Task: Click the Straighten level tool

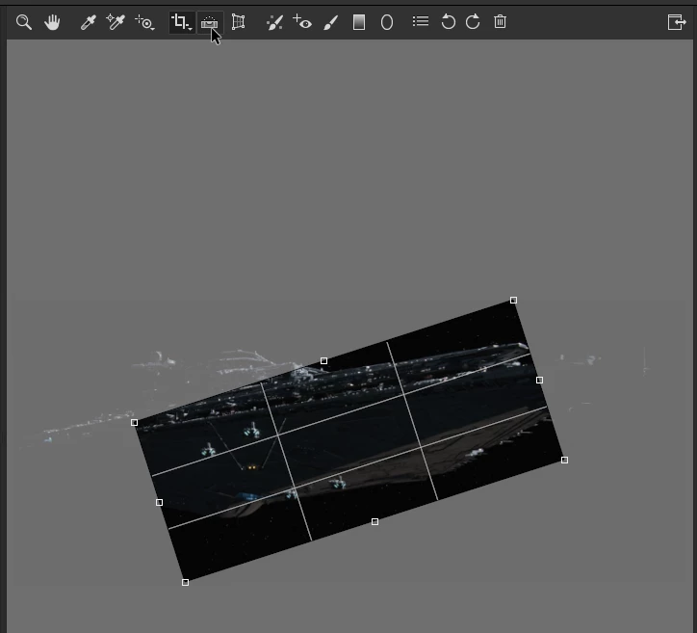Action: 209,22
